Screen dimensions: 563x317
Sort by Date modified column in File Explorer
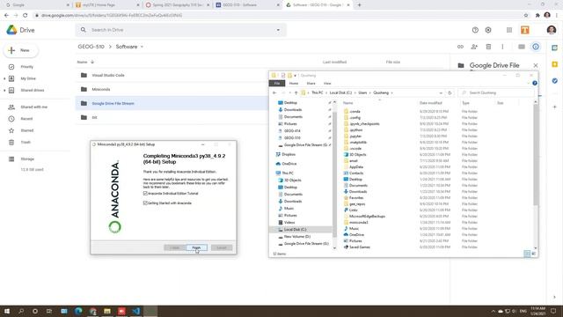coord(431,103)
